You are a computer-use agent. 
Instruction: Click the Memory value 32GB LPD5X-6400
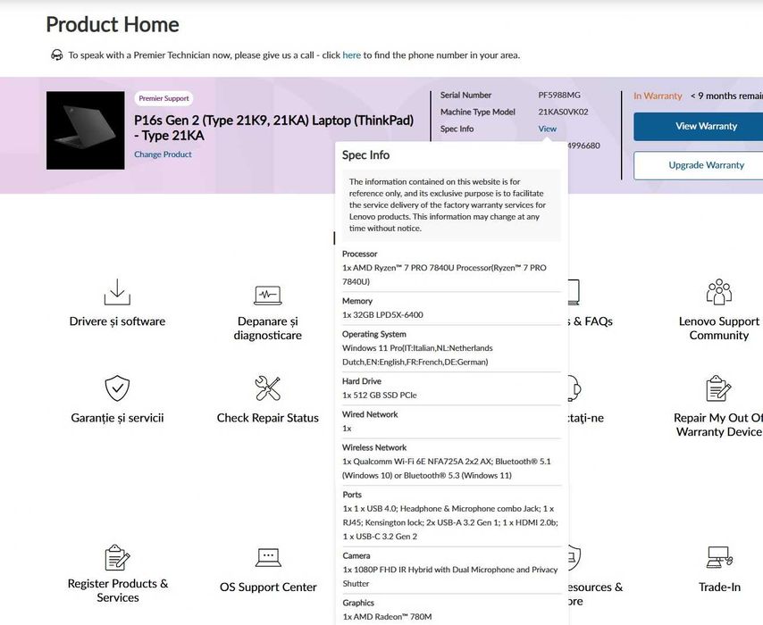382,314
